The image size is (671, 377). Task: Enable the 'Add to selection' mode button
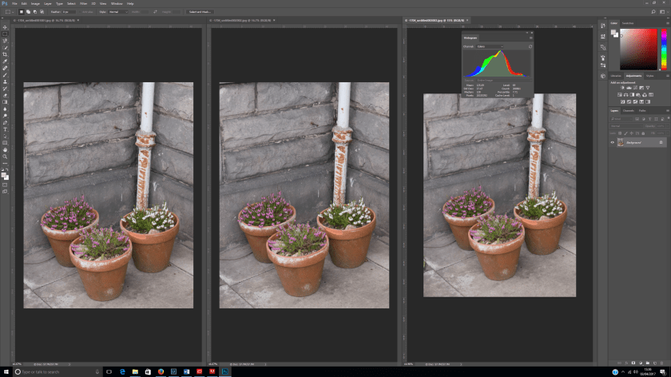(27, 12)
